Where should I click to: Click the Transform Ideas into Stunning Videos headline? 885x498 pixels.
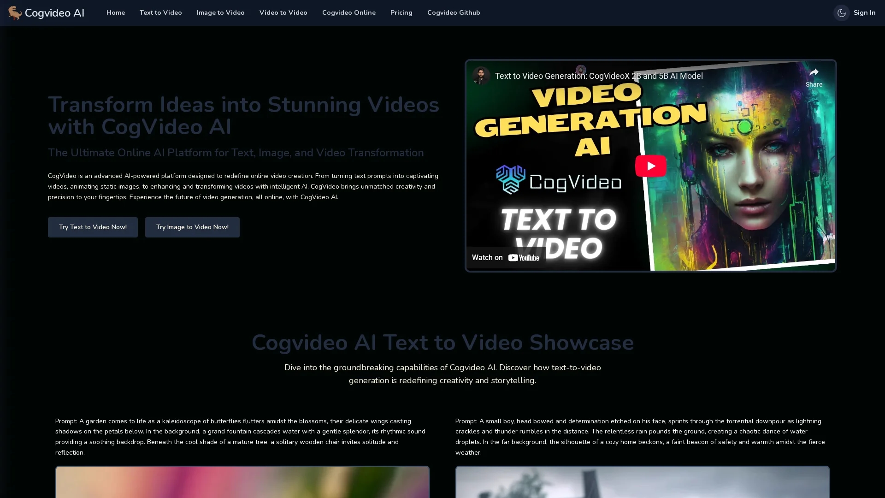pyautogui.click(x=243, y=116)
